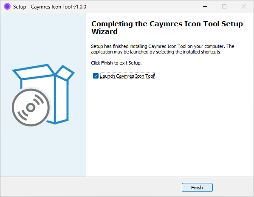The width and height of the screenshot is (254, 197).
Task: Click the word 'Wizard' in the heading
Action: tap(104, 31)
